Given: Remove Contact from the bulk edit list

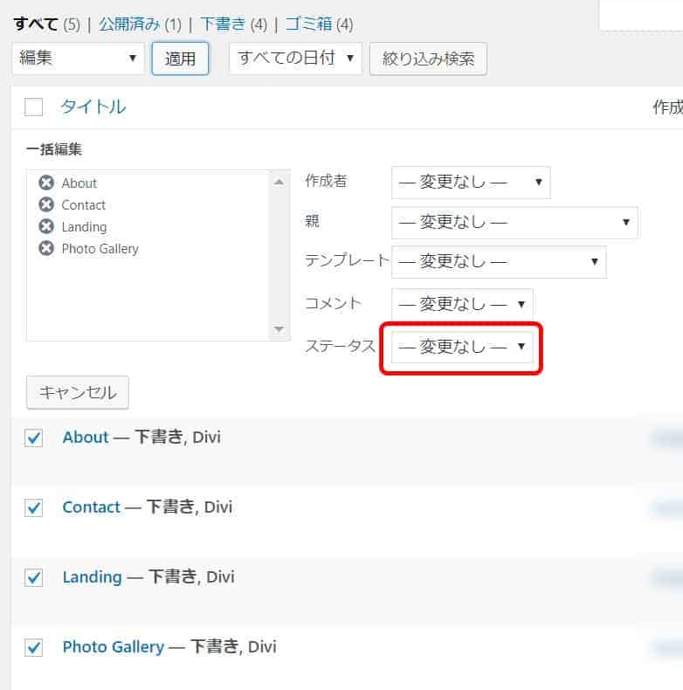Looking at the screenshot, I should 46,204.
